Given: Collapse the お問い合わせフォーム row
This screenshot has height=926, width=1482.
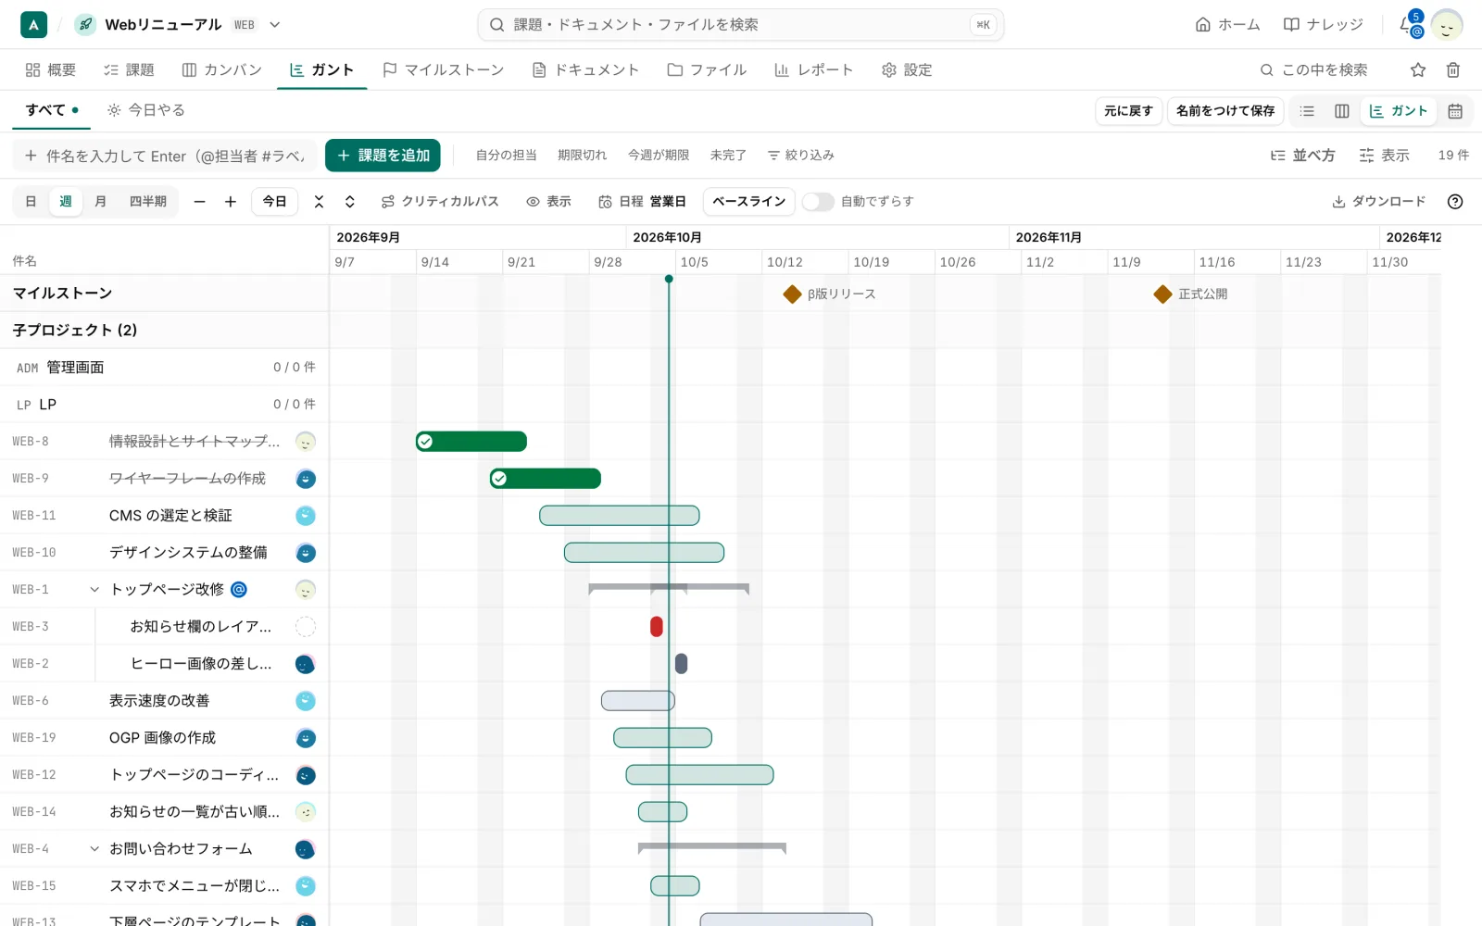Looking at the screenshot, I should tap(94, 848).
